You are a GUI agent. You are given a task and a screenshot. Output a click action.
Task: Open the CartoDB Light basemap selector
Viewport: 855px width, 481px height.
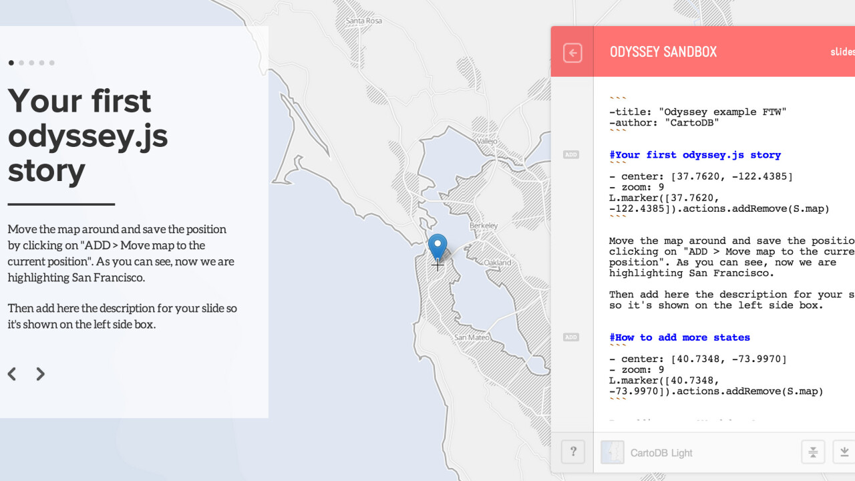click(661, 453)
